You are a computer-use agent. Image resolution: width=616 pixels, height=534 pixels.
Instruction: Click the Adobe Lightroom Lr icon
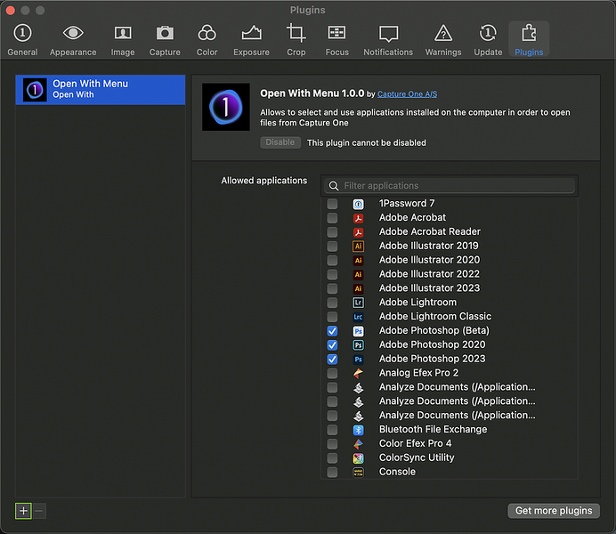pyautogui.click(x=358, y=303)
